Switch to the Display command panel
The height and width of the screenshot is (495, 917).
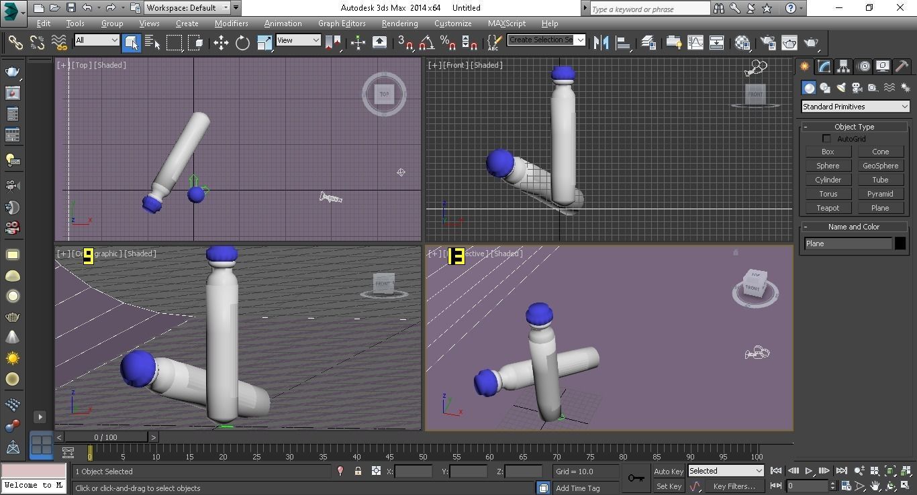point(883,66)
